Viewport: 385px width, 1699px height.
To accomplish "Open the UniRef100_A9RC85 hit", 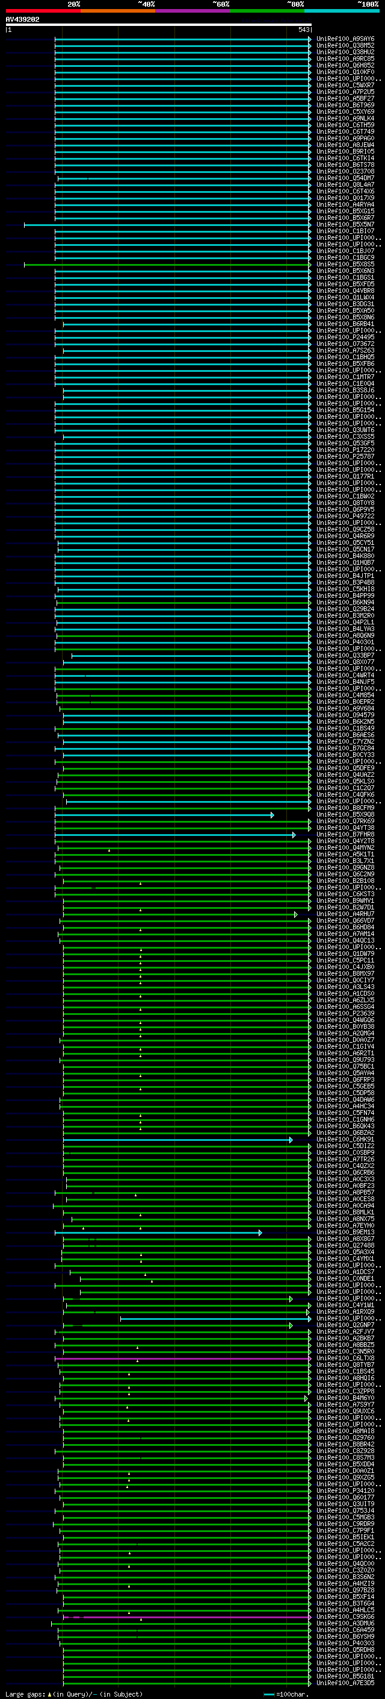I will 345,58.
